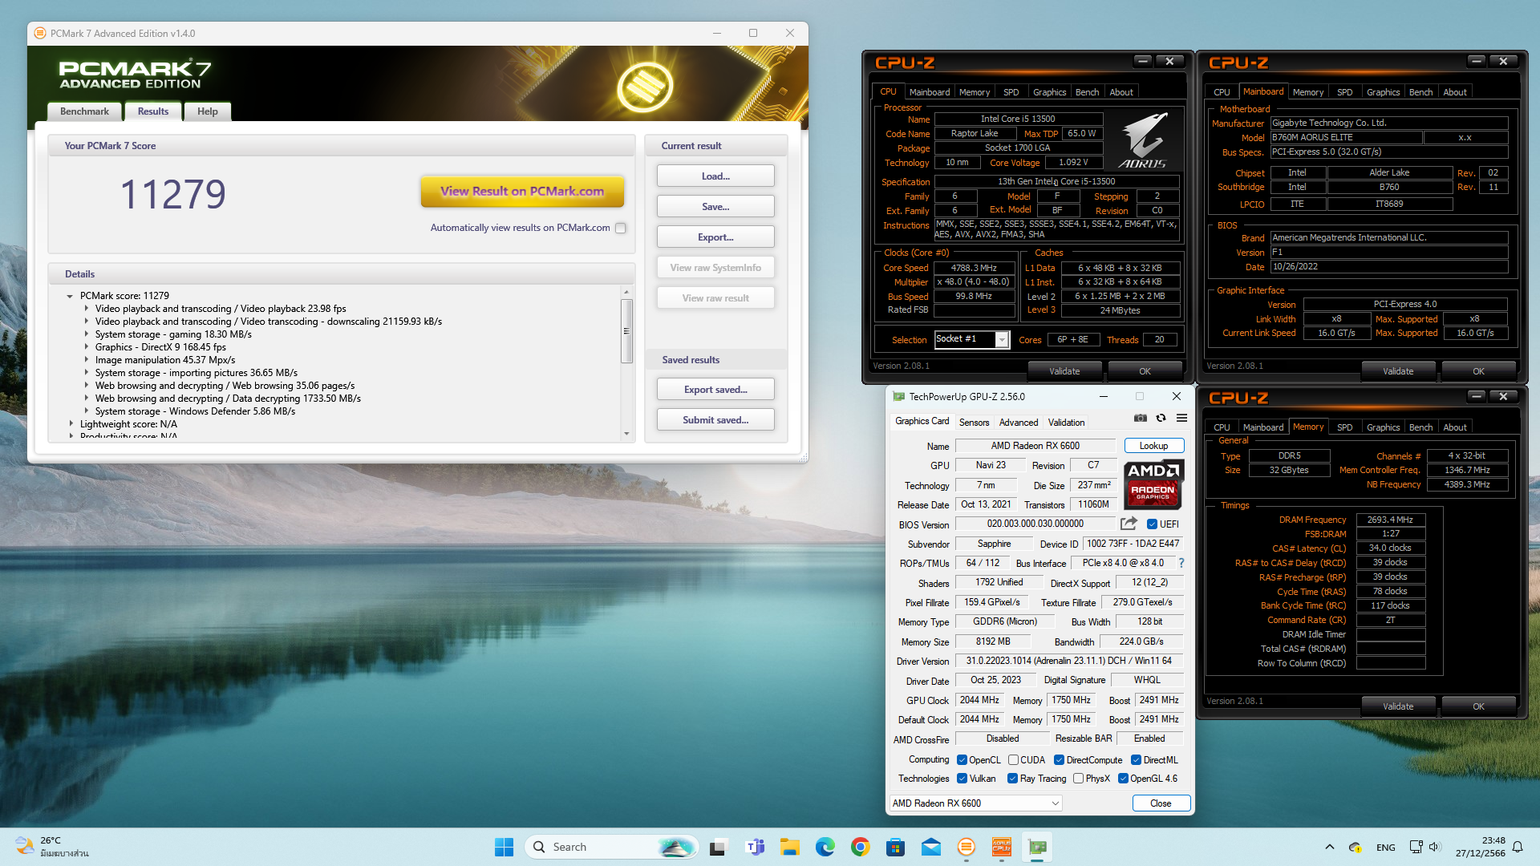Screen dimensions: 1540x866
Task: Click the PCMark 7 title bar app icon
Action: point(40,33)
